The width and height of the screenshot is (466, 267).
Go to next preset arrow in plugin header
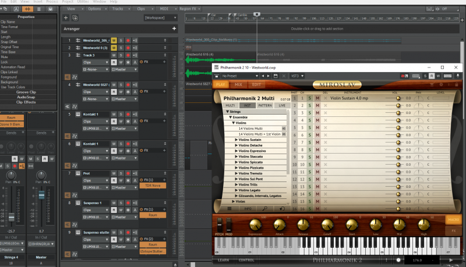point(269,76)
